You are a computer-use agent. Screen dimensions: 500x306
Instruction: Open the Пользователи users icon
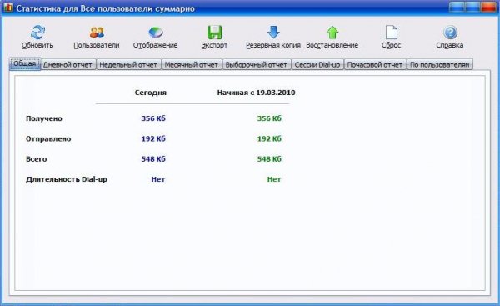tap(97, 33)
